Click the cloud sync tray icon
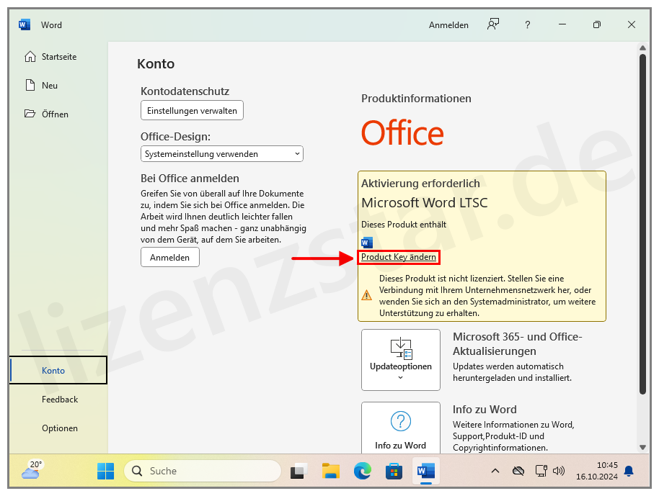 (x=518, y=472)
